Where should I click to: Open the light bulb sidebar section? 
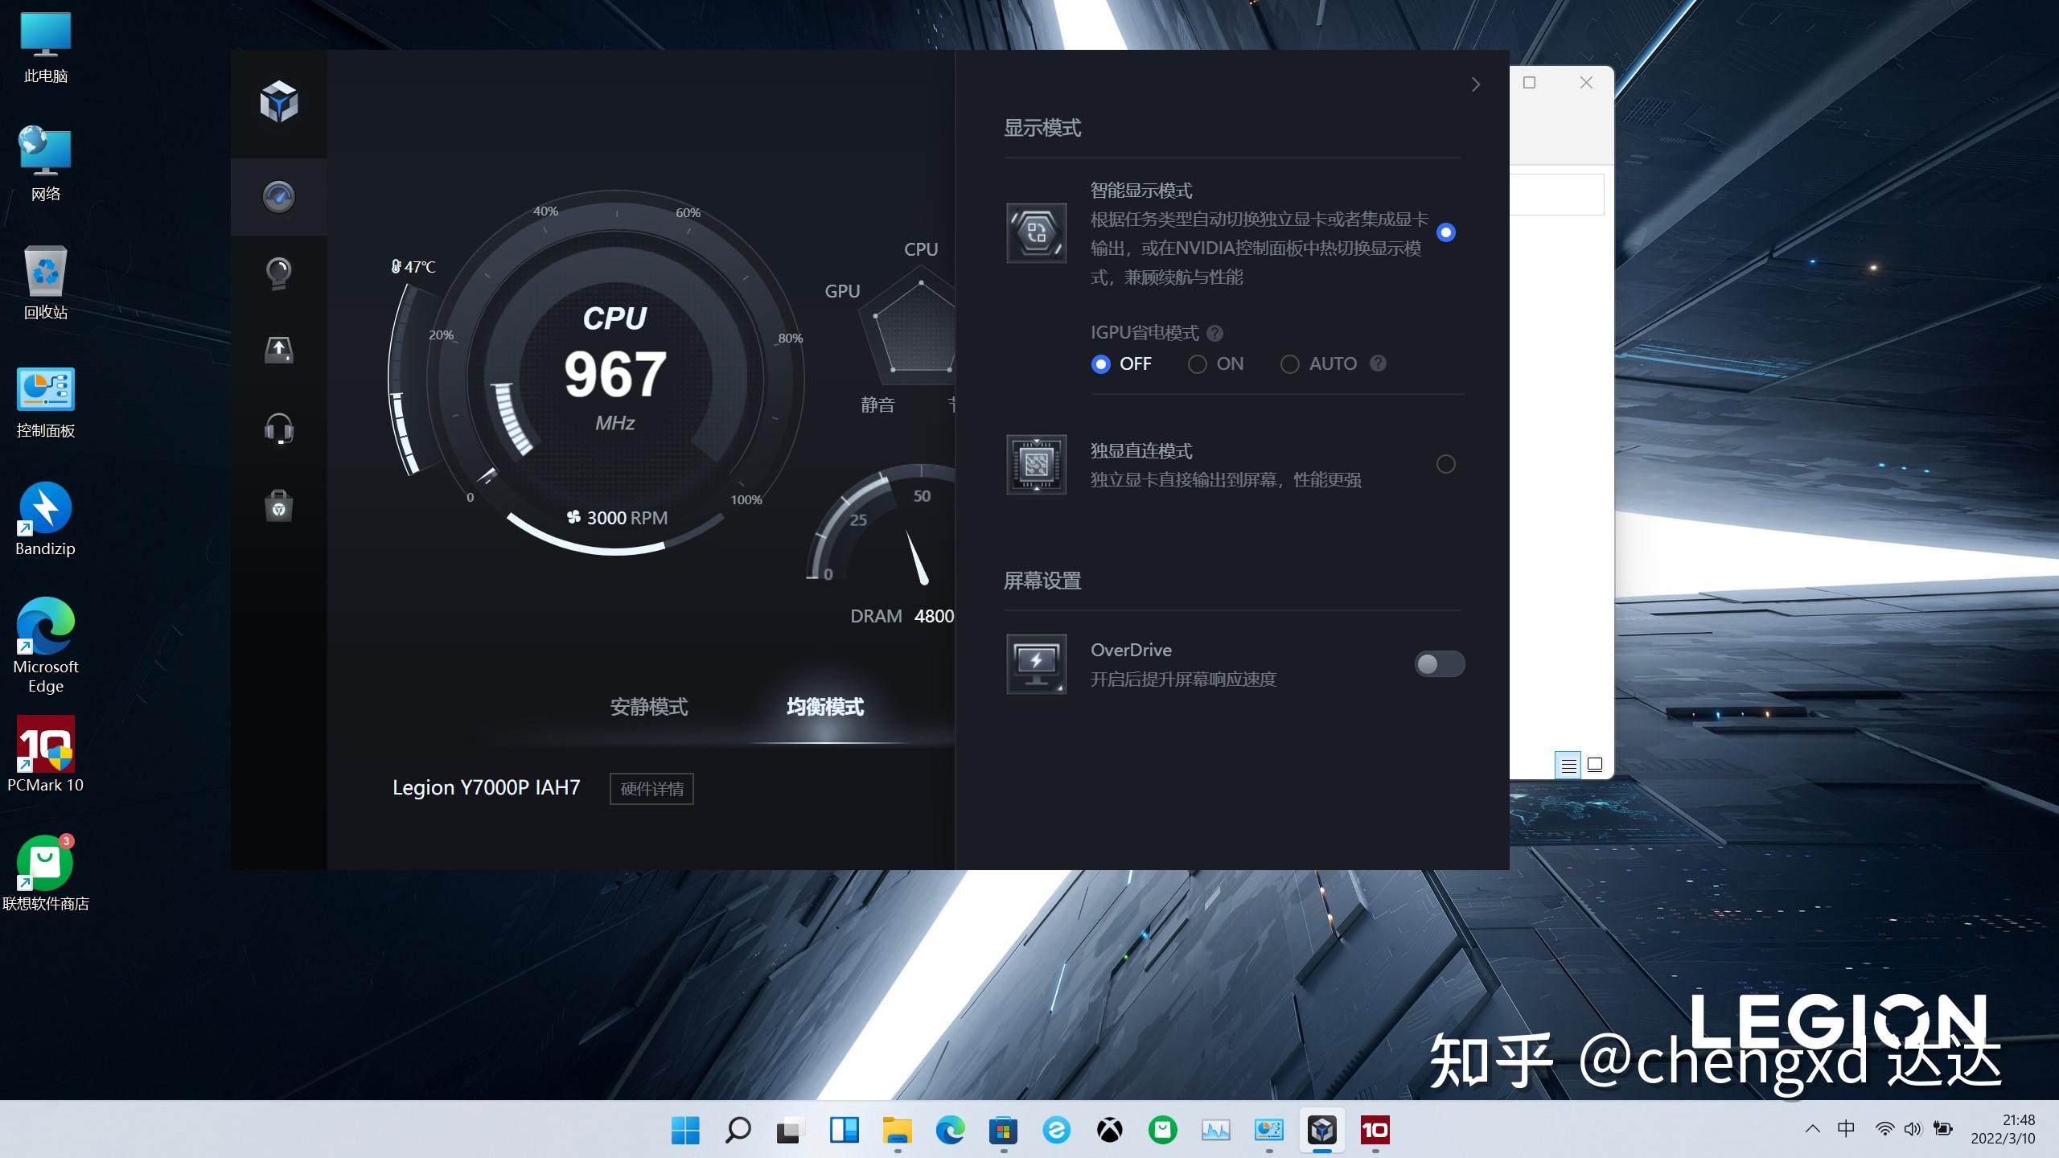(x=279, y=273)
